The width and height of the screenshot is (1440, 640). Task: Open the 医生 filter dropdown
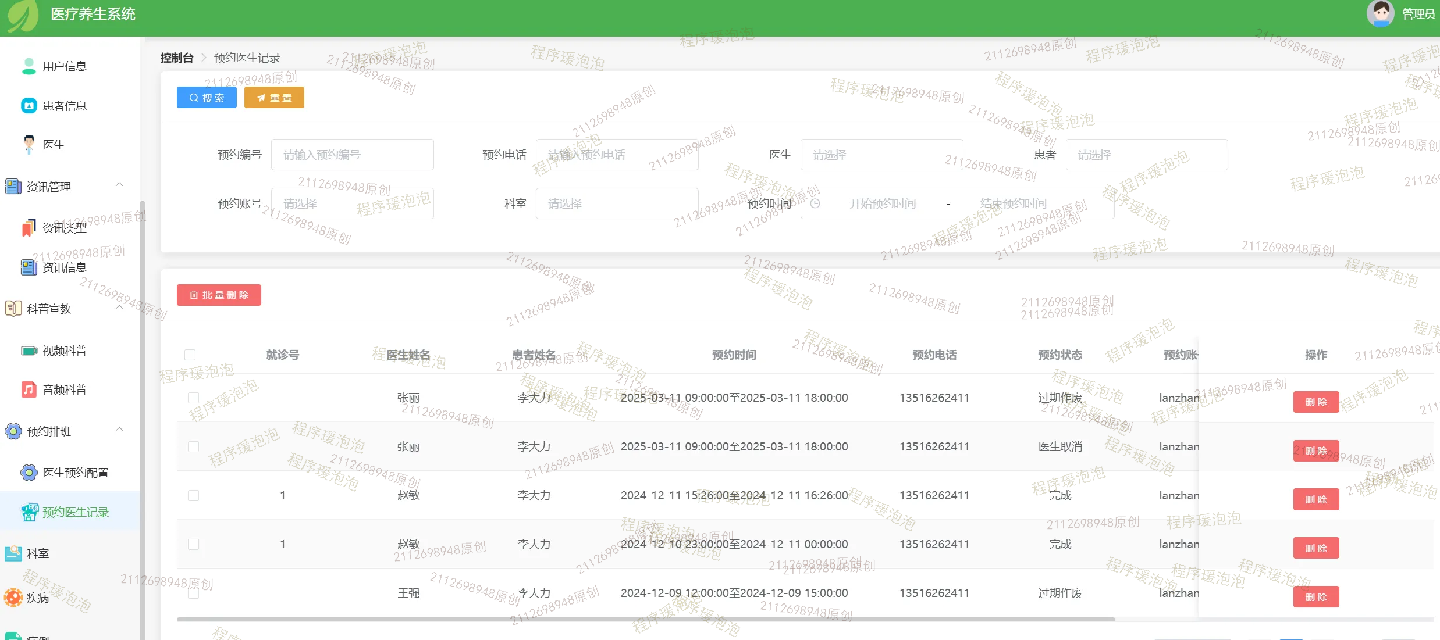click(x=881, y=155)
